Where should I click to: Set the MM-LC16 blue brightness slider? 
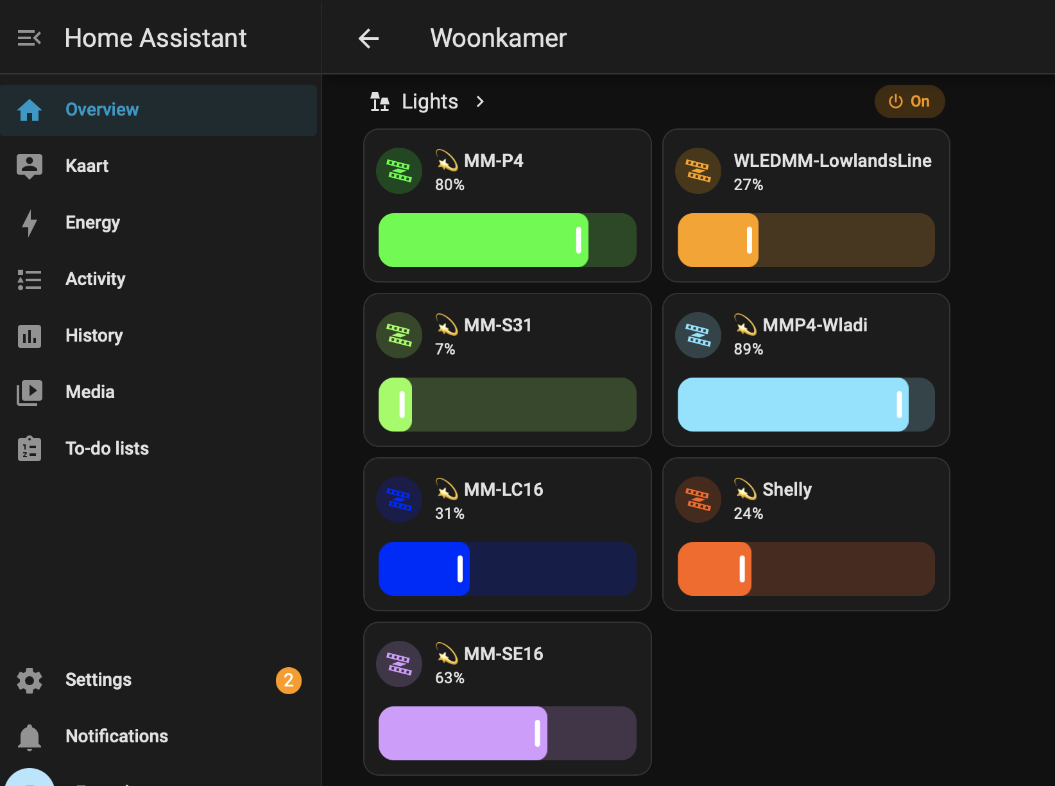(508, 569)
